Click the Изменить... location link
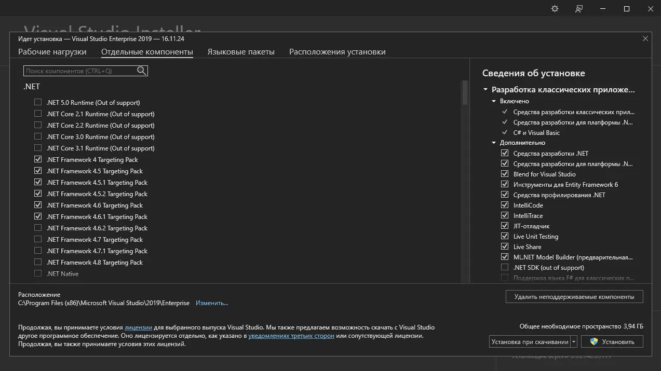 pyautogui.click(x=212, y=303)
